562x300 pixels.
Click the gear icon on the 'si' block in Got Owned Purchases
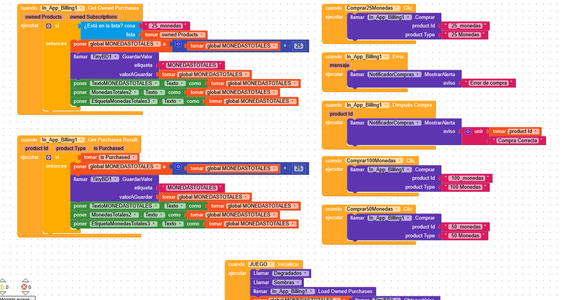[x=49, y=26]
